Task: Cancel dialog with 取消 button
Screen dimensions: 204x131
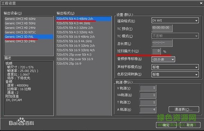Action: pos(190,125)
